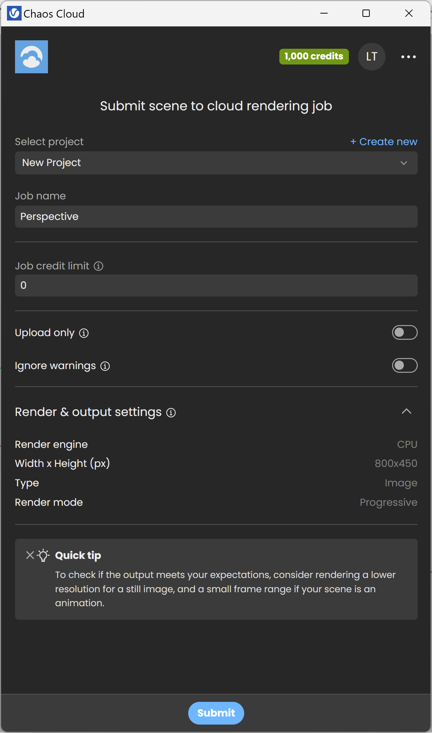Viewport: 432px width, 733px height.
Task: Click the 1,000 credits badge
Action: tap(314, 56)
